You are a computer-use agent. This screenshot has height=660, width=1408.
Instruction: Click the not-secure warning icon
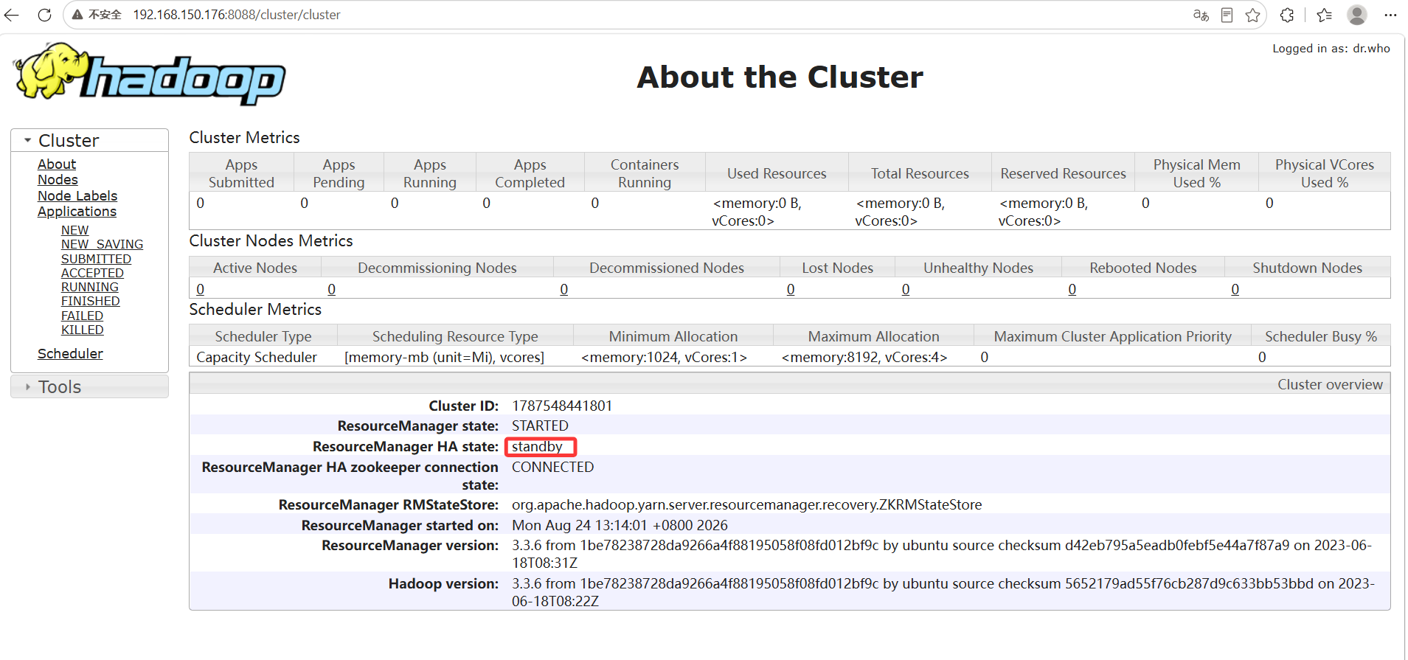[77, 15]
